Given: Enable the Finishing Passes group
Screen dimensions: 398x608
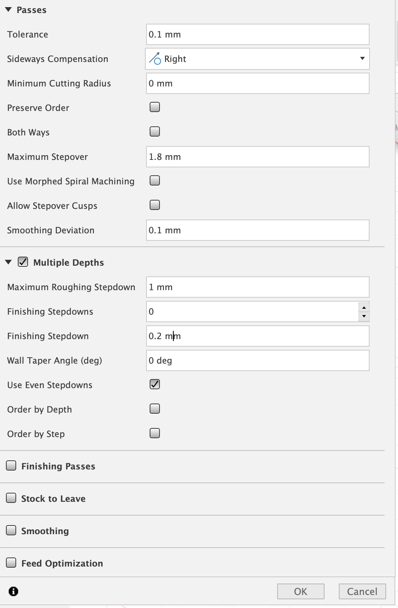Looking at the screenshot, I should coord(11,465).
